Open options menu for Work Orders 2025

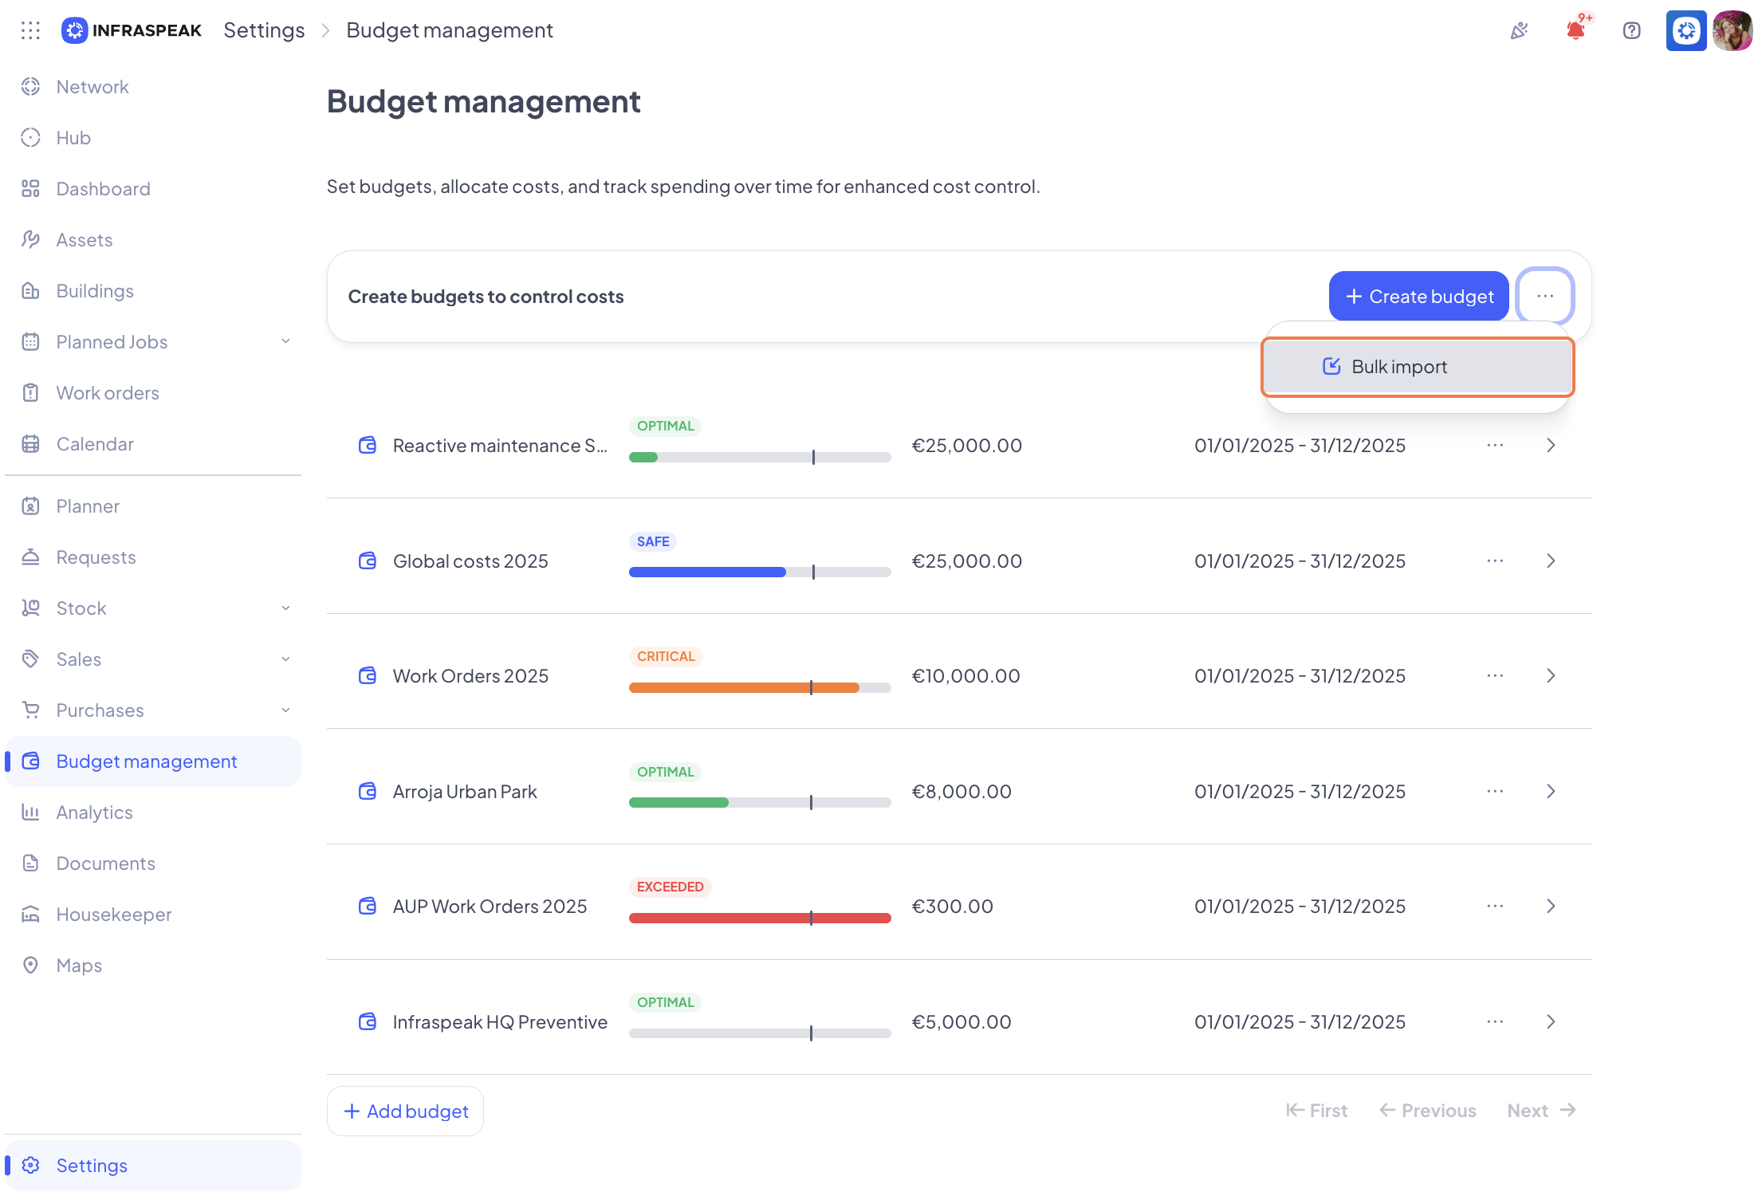click(1495, 676)
